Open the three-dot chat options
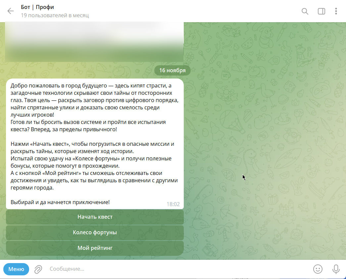346x279 pixels. tap(336, 11)
